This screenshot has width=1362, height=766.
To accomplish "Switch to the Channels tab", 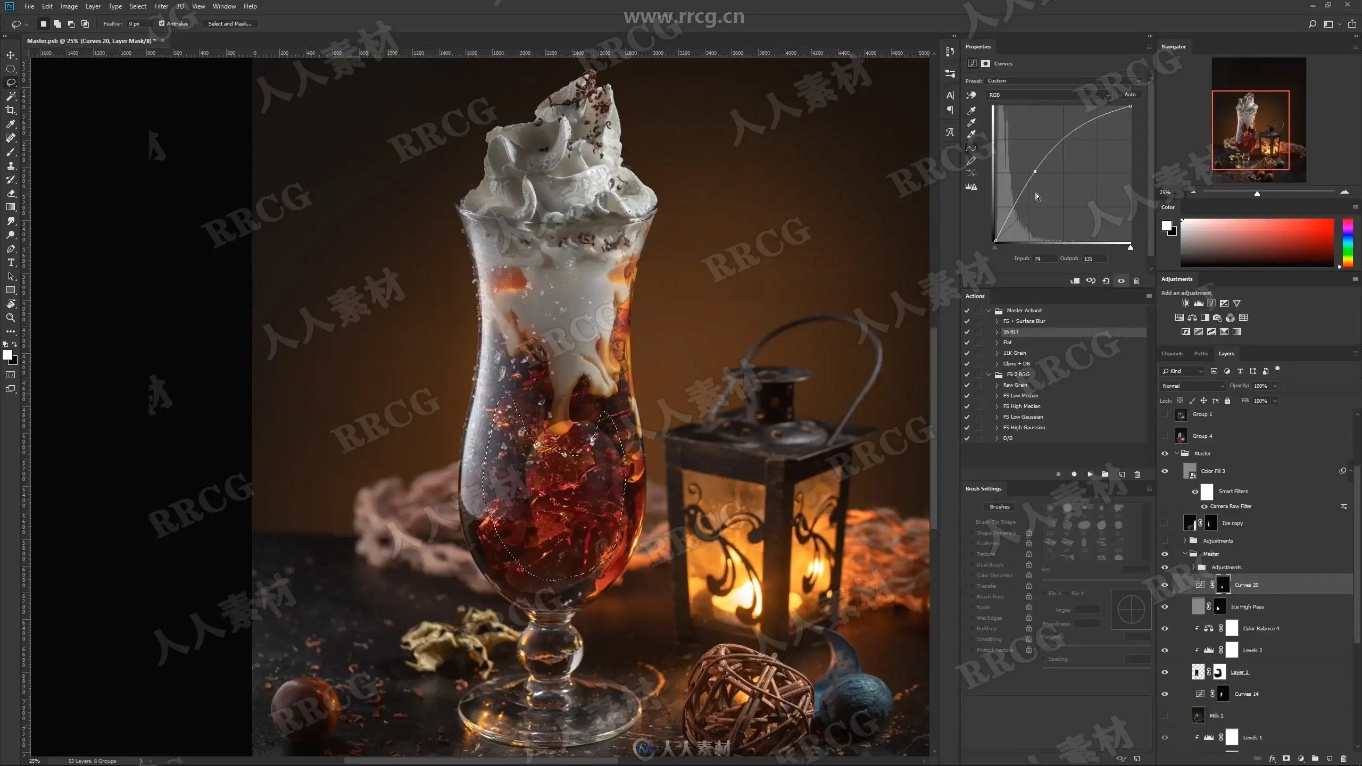I will point(1172,353).
